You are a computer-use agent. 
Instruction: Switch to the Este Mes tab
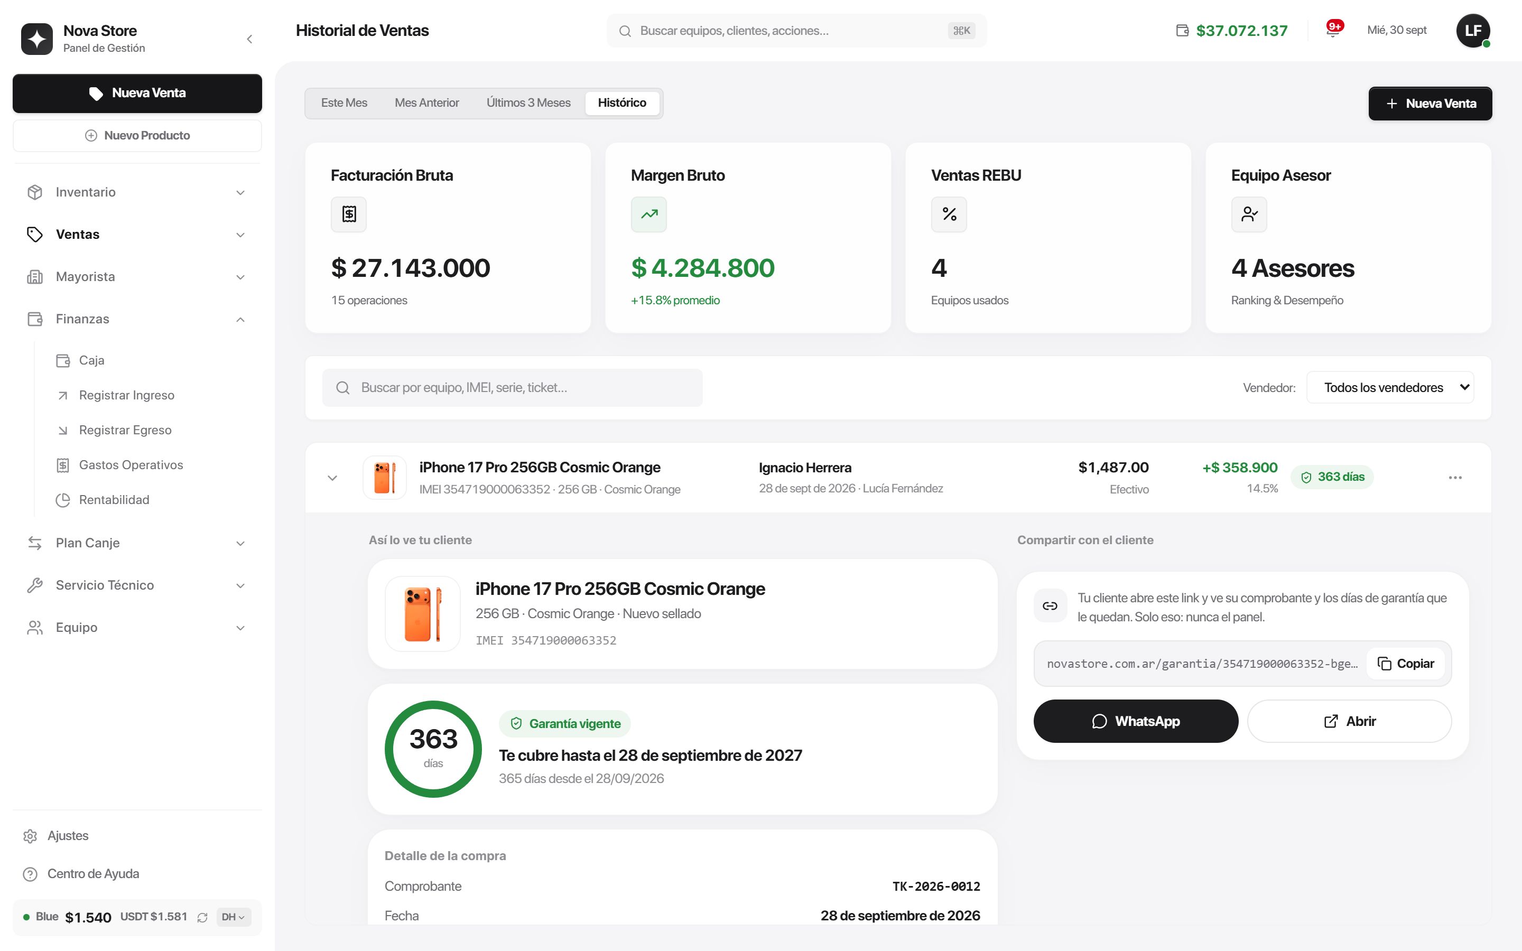tap(344, 103)
